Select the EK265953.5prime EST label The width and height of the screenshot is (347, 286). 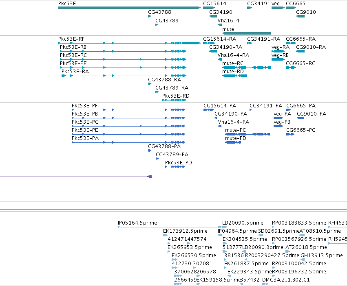click(190, 247)
